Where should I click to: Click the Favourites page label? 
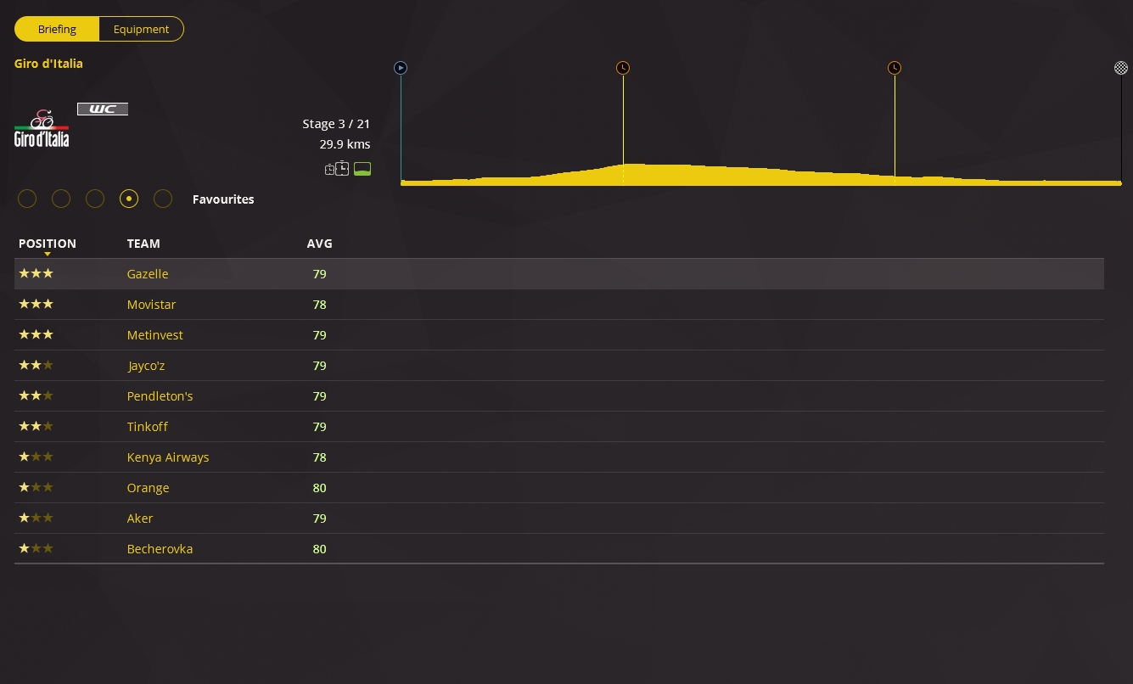223,199
